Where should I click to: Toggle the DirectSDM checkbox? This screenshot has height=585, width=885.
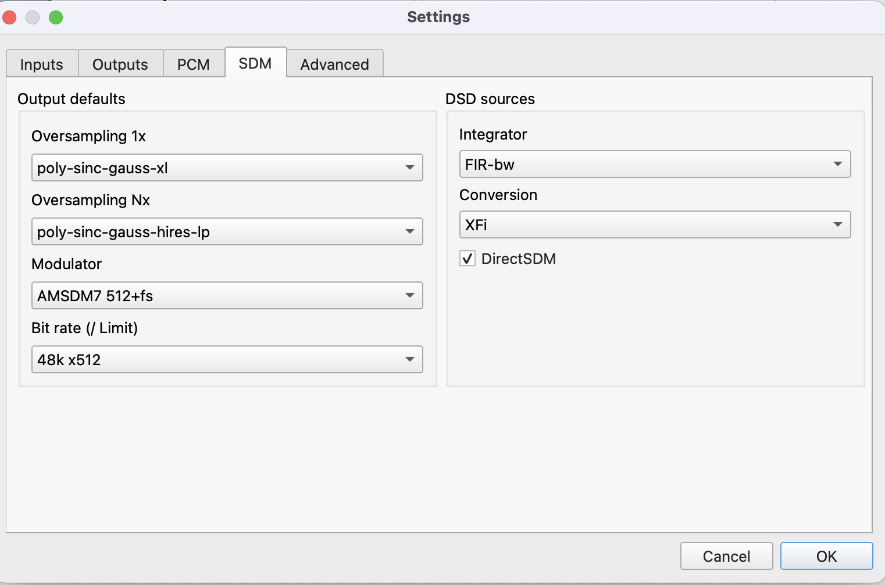tap(468, 258)
